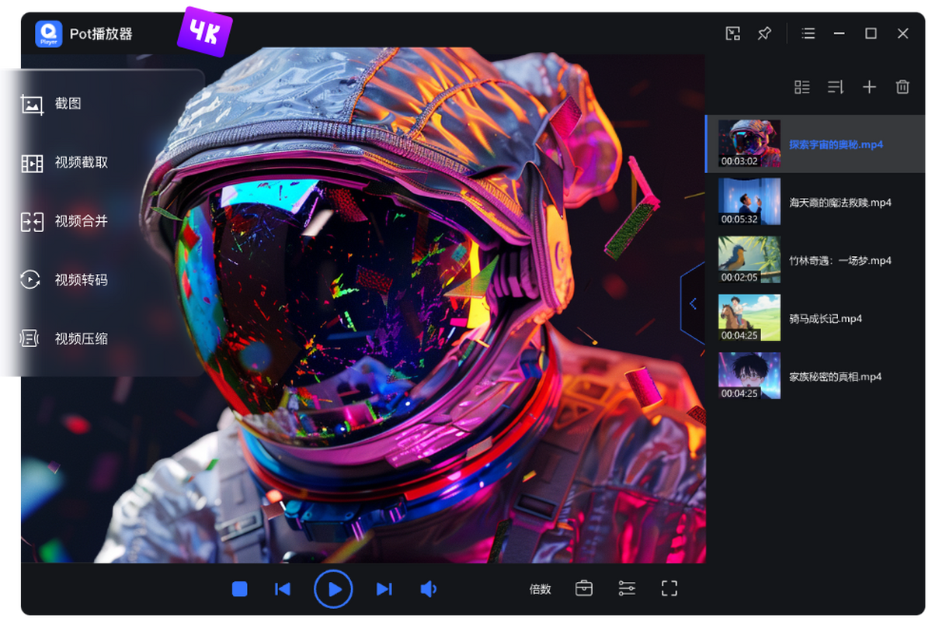The width and height of the screenshot is (932, 623).
Task: Close the Pot播放器 window
Action: (903, 33)
